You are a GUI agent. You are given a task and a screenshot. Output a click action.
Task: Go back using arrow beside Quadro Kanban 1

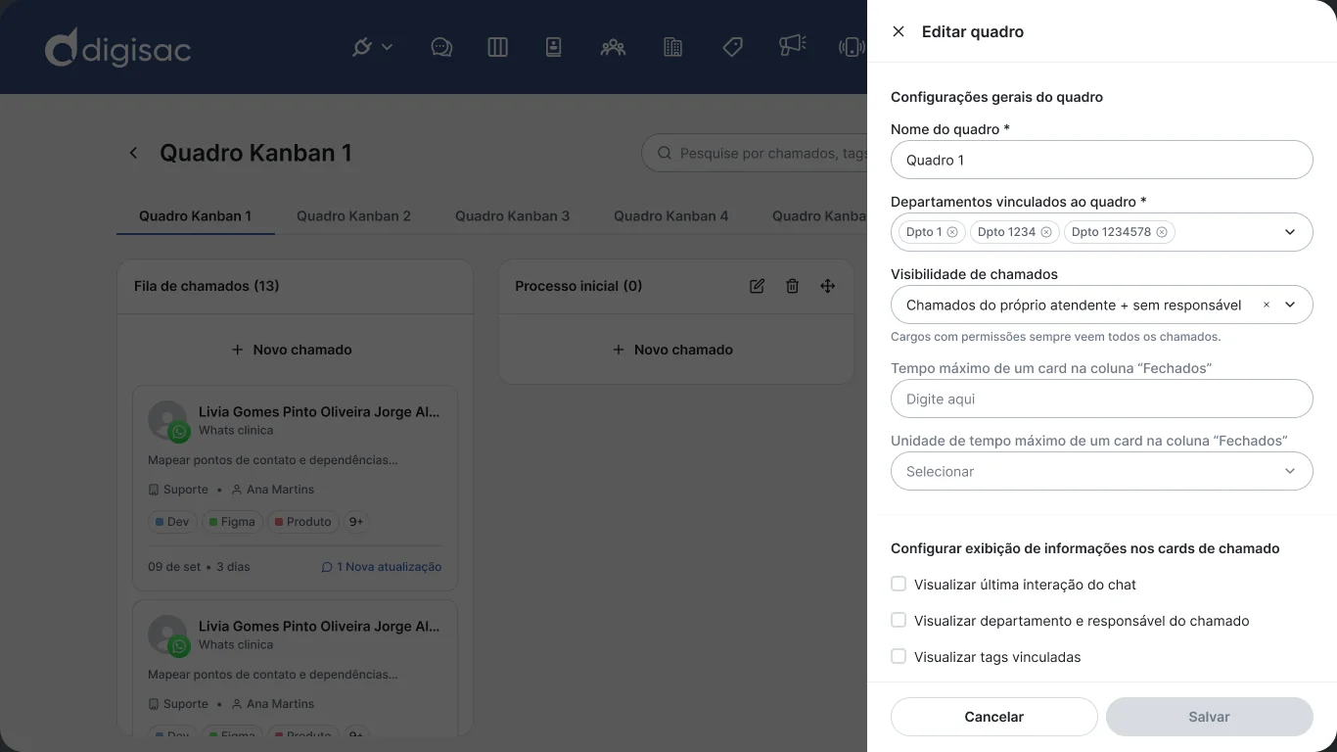point(133,153)
